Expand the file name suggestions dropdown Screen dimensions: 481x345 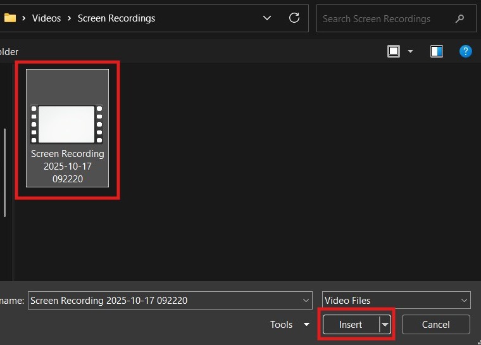click(306, 301)
